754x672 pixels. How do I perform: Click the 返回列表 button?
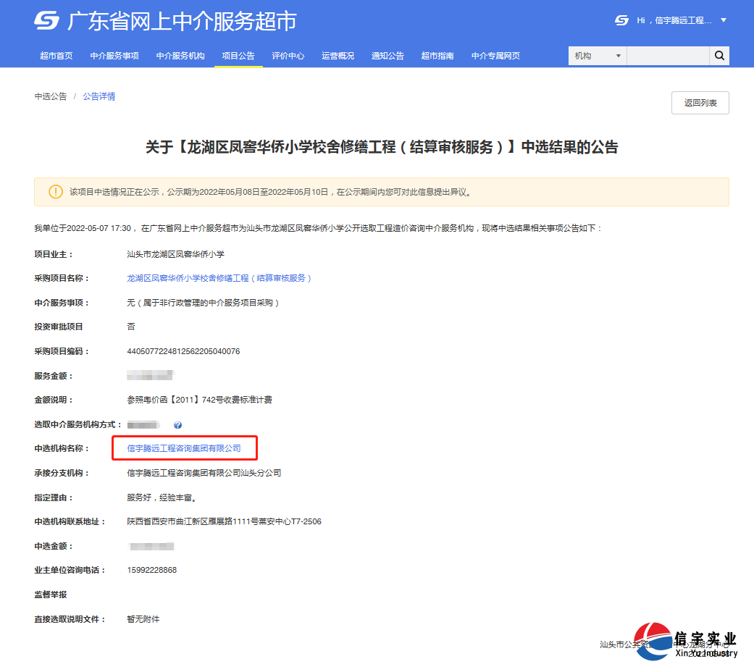(x=700, y=103)
